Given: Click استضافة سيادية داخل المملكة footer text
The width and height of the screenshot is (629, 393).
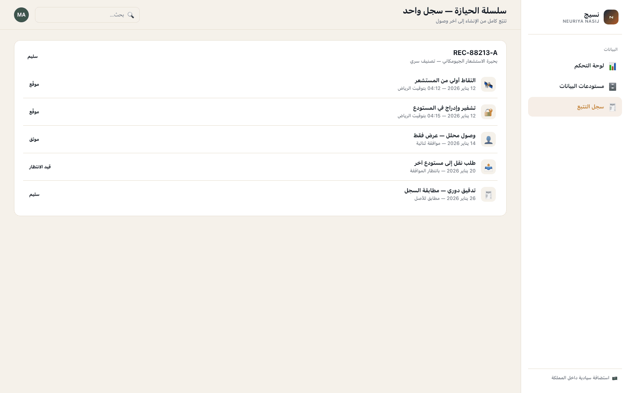Looking at the screenshot, I should tap(580, 378).
